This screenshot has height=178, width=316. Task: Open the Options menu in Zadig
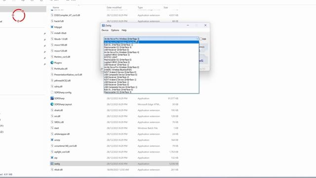pos(115,30)
